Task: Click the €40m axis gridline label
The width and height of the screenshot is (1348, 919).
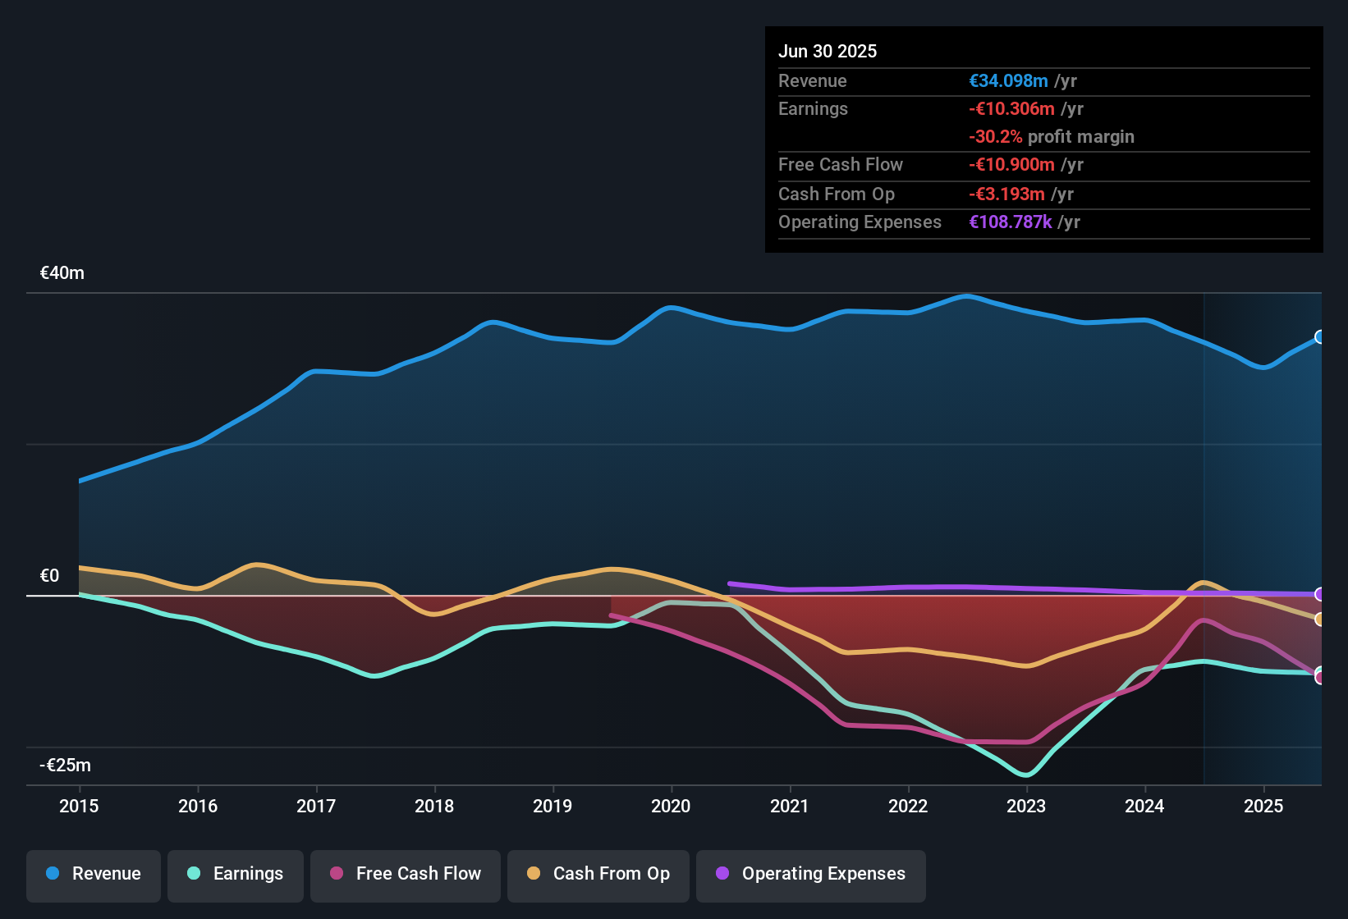Action: click(62, 272)
